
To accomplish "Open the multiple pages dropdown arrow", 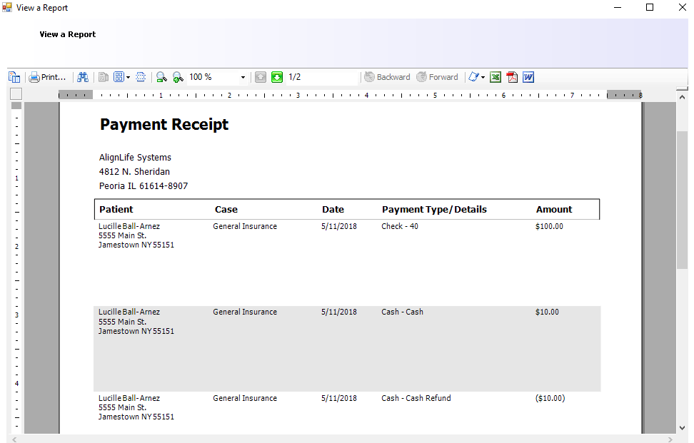I will 128,78.
